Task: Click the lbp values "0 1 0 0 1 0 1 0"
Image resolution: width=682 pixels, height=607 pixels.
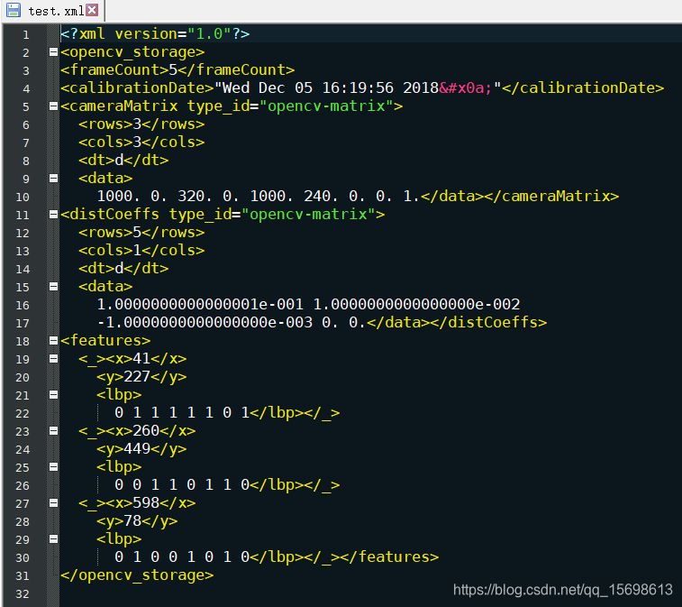Action: pos(182,557)
